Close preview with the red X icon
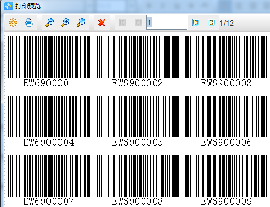 coord(102,22)
